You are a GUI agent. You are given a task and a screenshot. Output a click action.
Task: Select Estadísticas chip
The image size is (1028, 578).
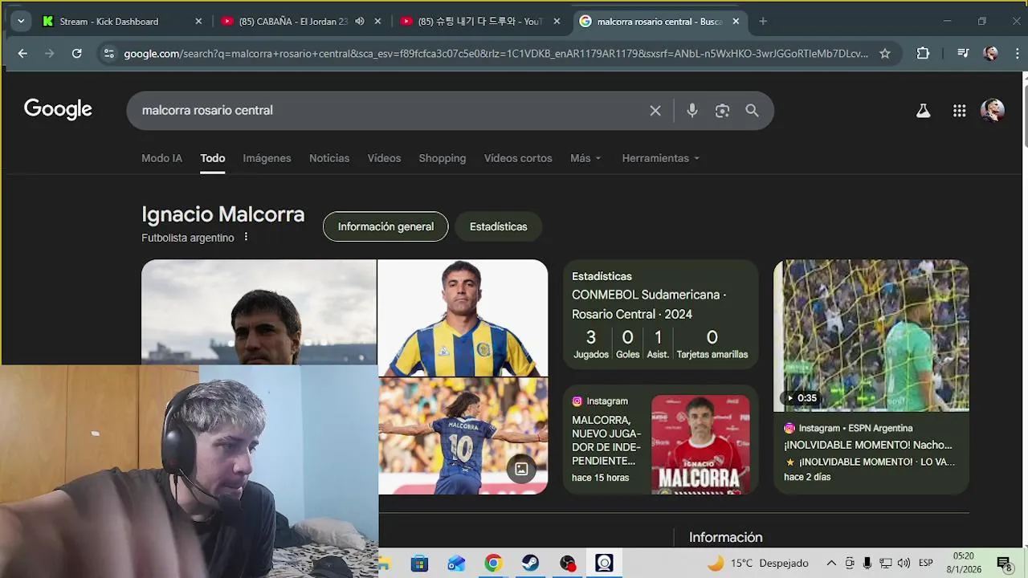pyautogui.click(x=498, y=226)
